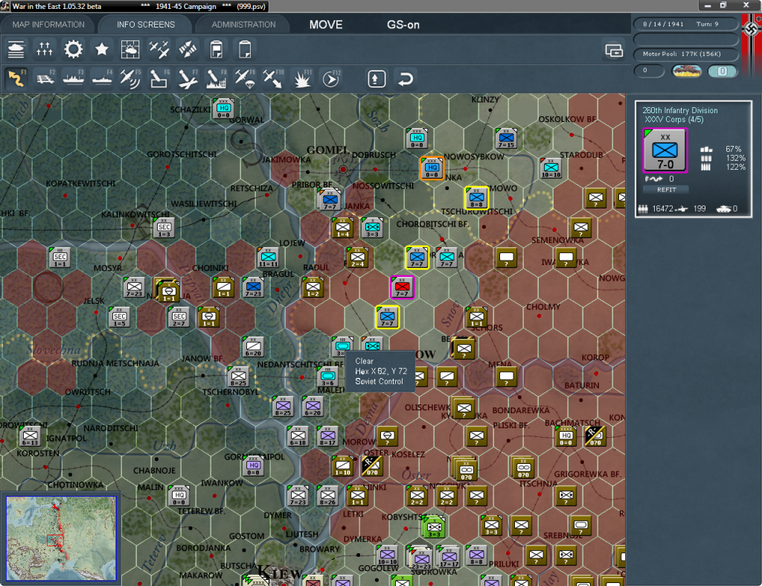
Task: Select the red 7=7 unit with magenta border
Action: (x=402, y=287)
